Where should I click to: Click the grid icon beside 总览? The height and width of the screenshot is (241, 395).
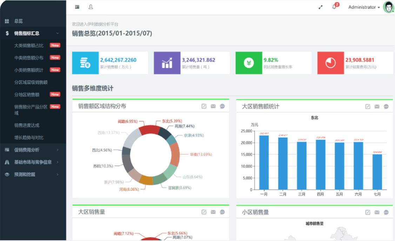click(x=7, y=21)
